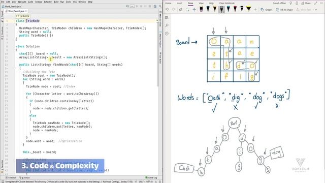
Task: Open the Favorites side tool window
Action: click(2, 167)
